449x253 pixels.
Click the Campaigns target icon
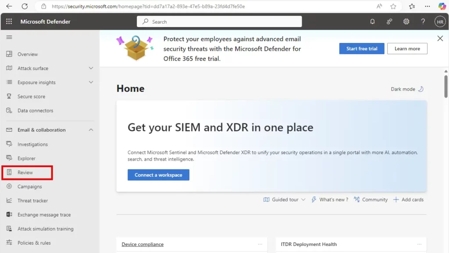(9, 186)
